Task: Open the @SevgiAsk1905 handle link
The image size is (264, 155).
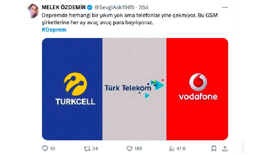Action: tap(114, 7)
